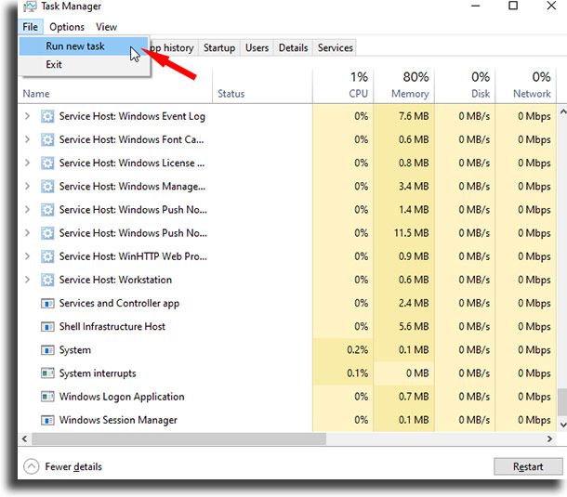Select Shell Infrastructure Host row name
567x497 pixels.
tap(112, 327)
